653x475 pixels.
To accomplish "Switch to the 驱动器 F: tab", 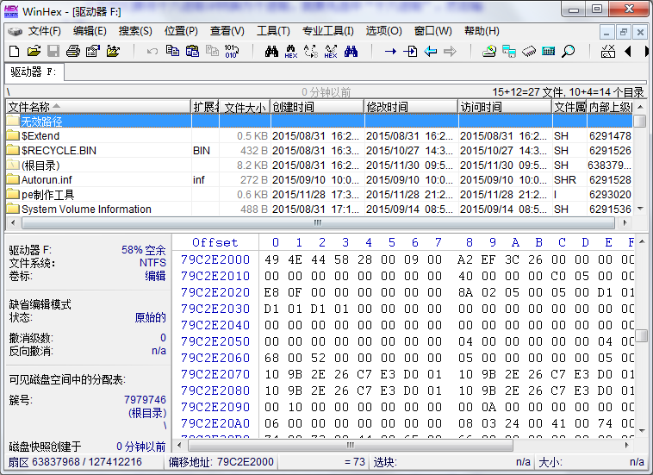I will (x=33, y=72).
